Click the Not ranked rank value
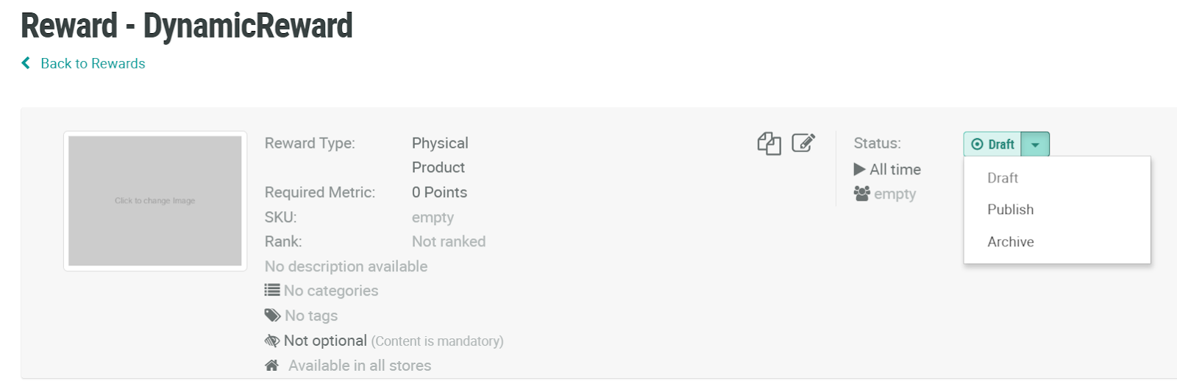The image size is (1177, 381). coord(448,241)
